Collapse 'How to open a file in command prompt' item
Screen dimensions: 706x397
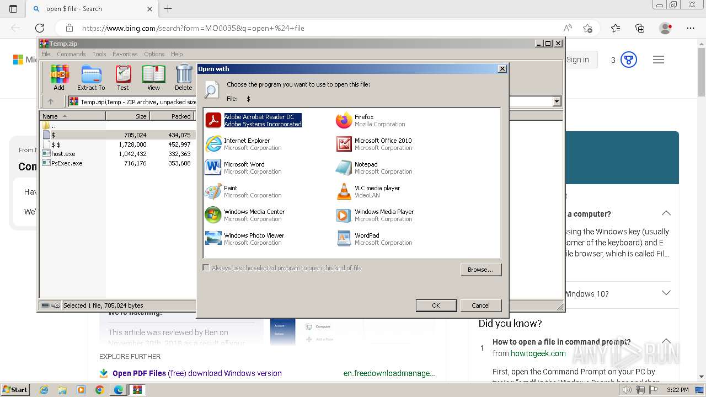coord(666,341)
